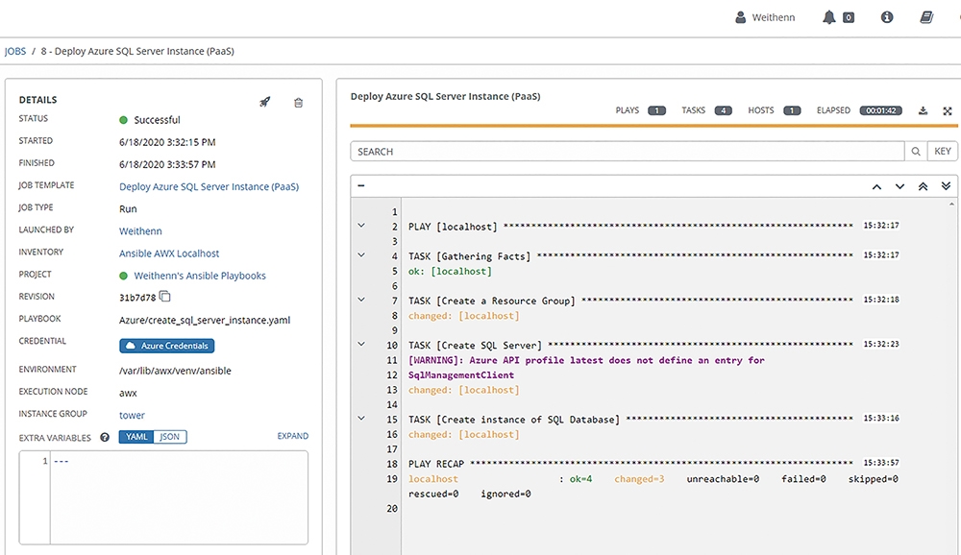The image size is (961, 555).
Task: Click environment path /var/lib/awx/venv/ansible
Action: tap(175, 371)
